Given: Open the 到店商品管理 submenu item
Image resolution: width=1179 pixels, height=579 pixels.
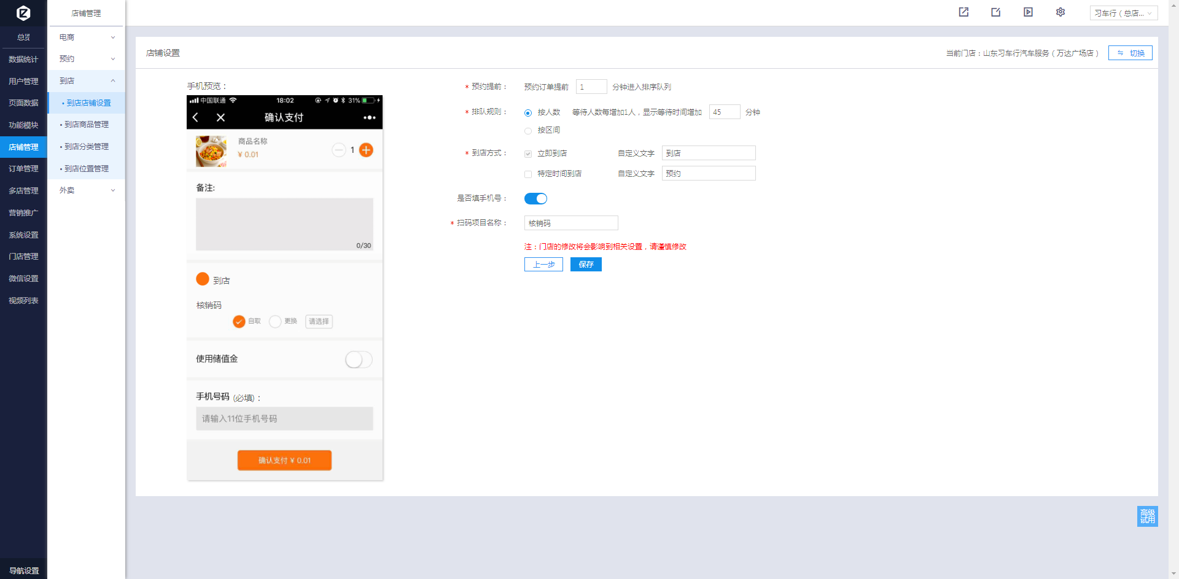Looking at the screenshot, I should (87, 125).
